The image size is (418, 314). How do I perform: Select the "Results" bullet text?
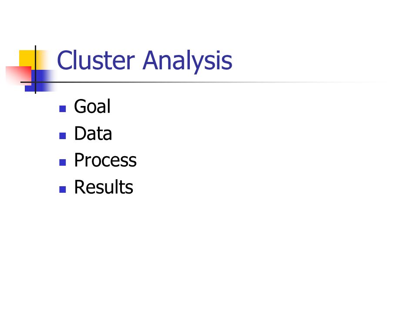(104, 187)
